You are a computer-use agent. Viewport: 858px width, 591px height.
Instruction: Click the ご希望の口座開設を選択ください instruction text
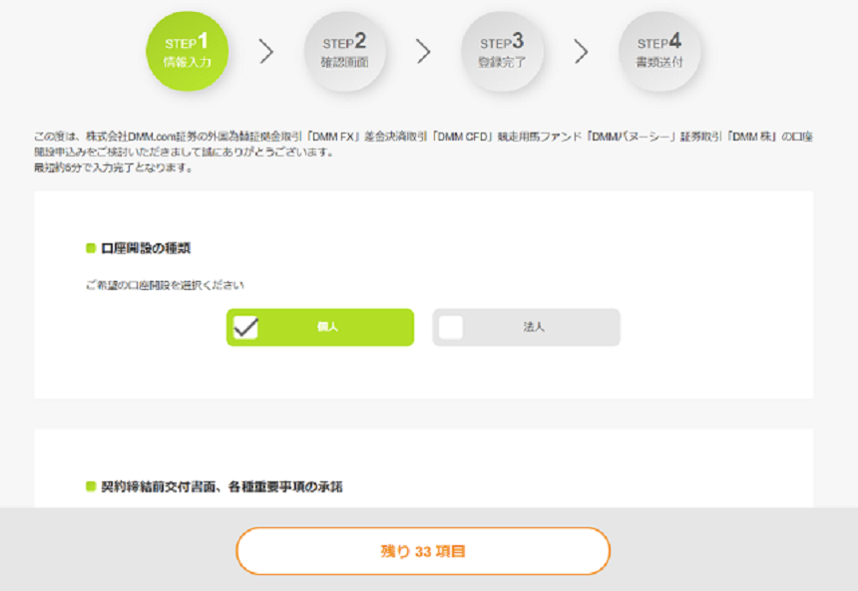pos(165,285)
